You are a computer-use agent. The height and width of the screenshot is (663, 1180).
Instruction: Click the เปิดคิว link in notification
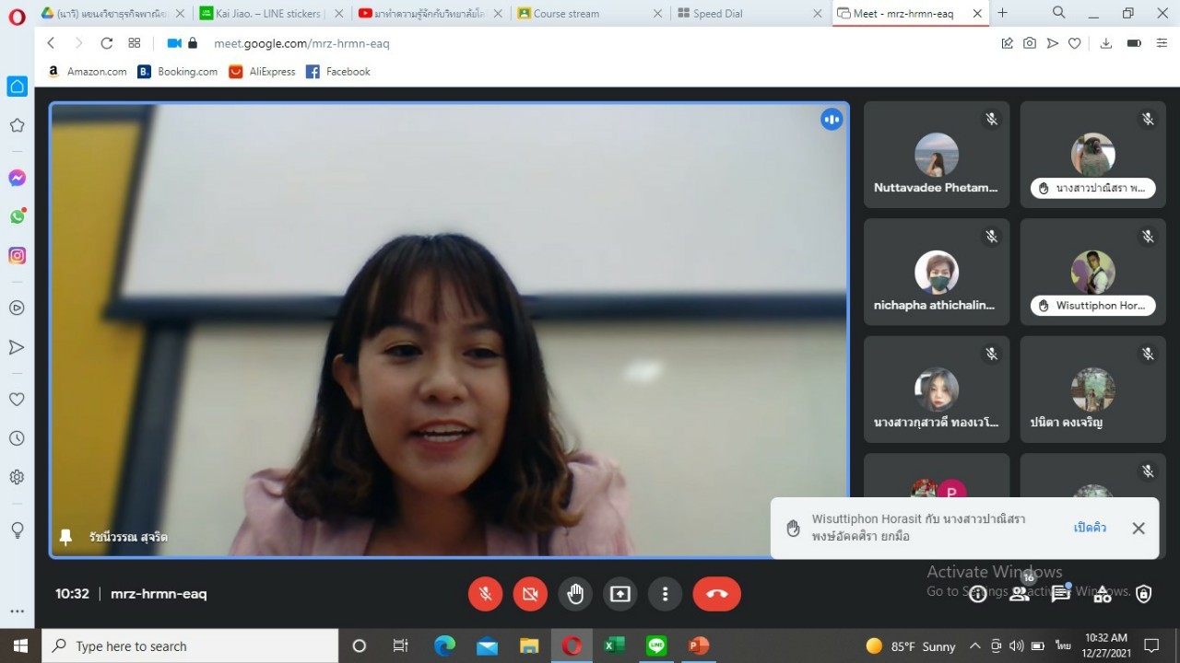pos(1090,528)
